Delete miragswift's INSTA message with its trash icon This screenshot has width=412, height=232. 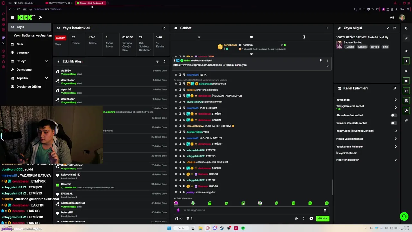176,75
